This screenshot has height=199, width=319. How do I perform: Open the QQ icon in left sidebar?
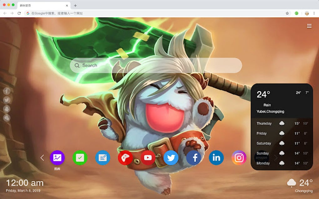[7, 109]
